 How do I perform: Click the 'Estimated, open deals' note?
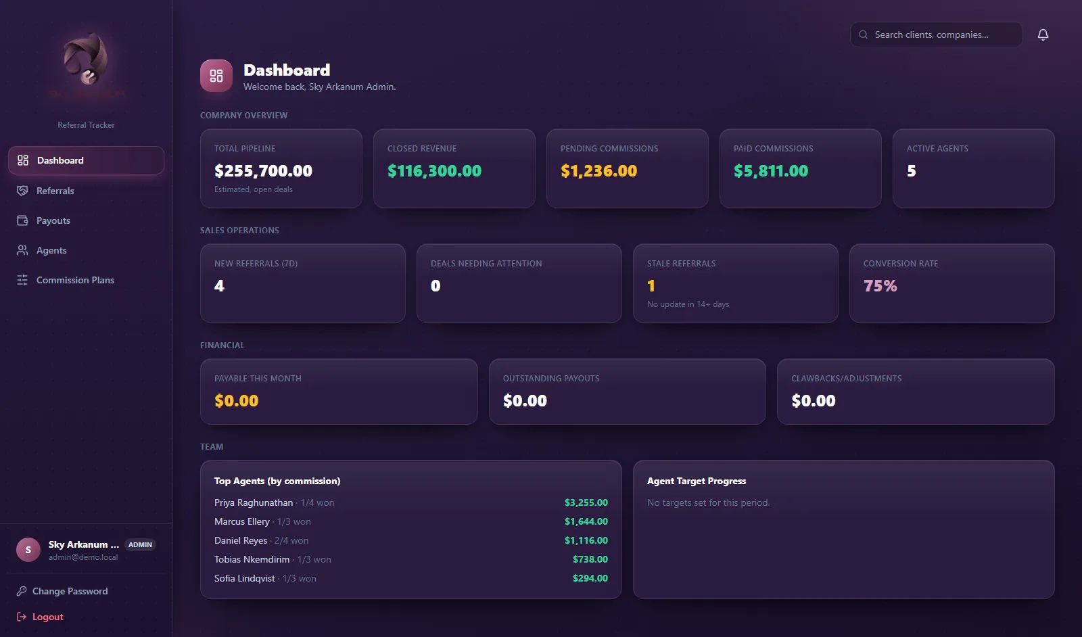[x=254, y=189]
